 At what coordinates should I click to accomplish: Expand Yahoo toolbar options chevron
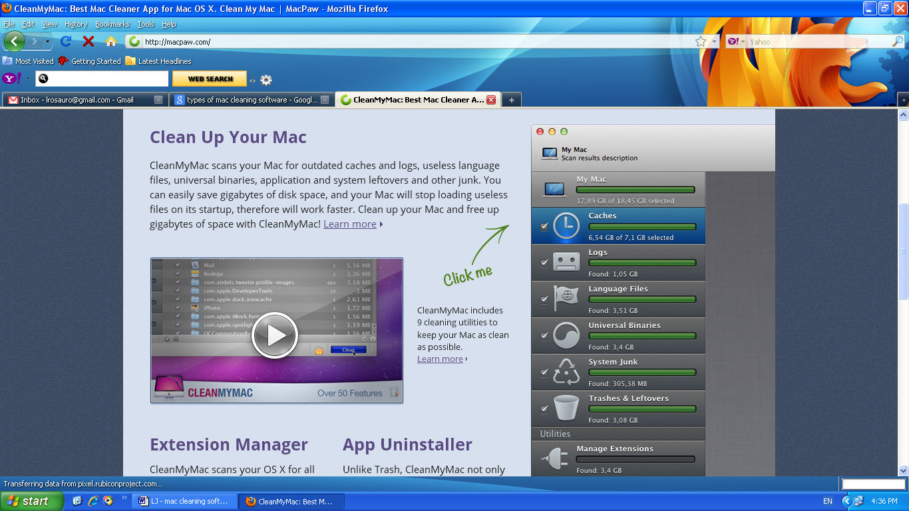(x=252, y=81)
